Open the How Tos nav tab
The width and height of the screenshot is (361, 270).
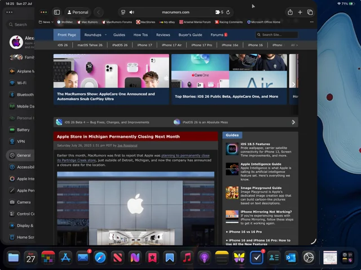pyautogui.click(x=140, y=35)
